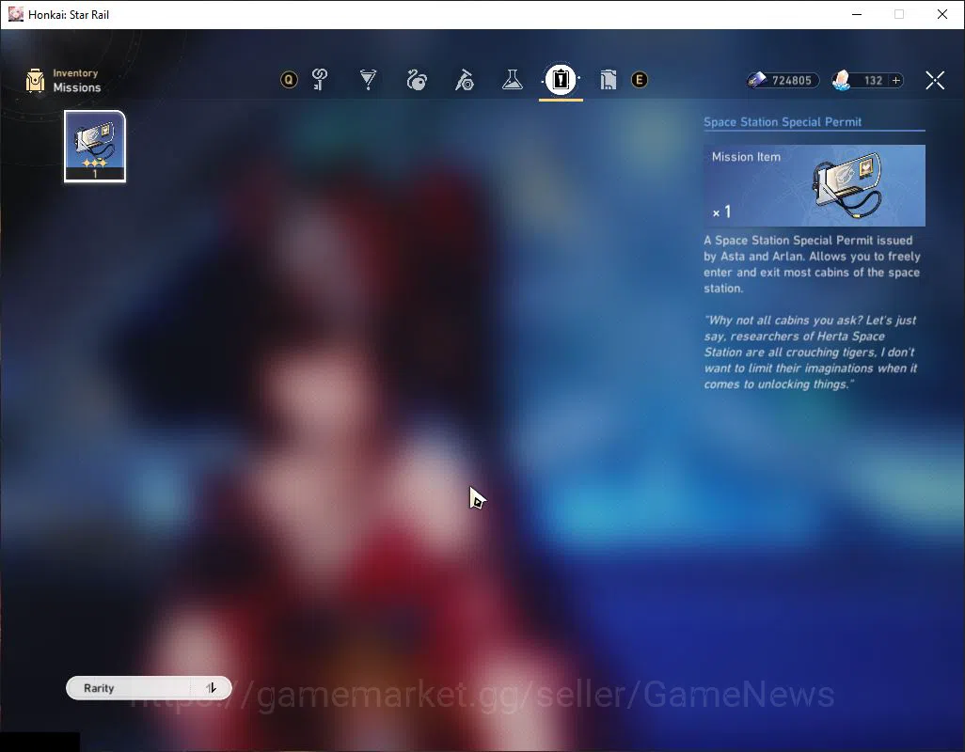Viewport: 965px width, 752px height.
Task: Click the credits coin icon
Action: [757, 80]
